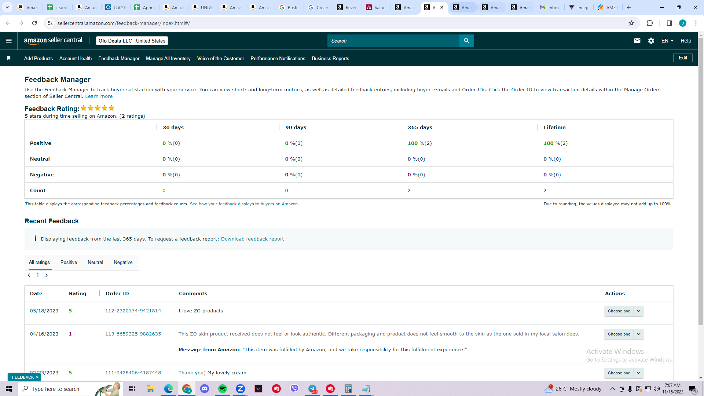The image size is (704, 396).
Task: Open Choose one dropdown for 111-9428406-4187448
Action: point(624,373)
